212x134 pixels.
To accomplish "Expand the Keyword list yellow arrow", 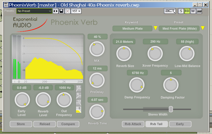I will pos(155,28).
